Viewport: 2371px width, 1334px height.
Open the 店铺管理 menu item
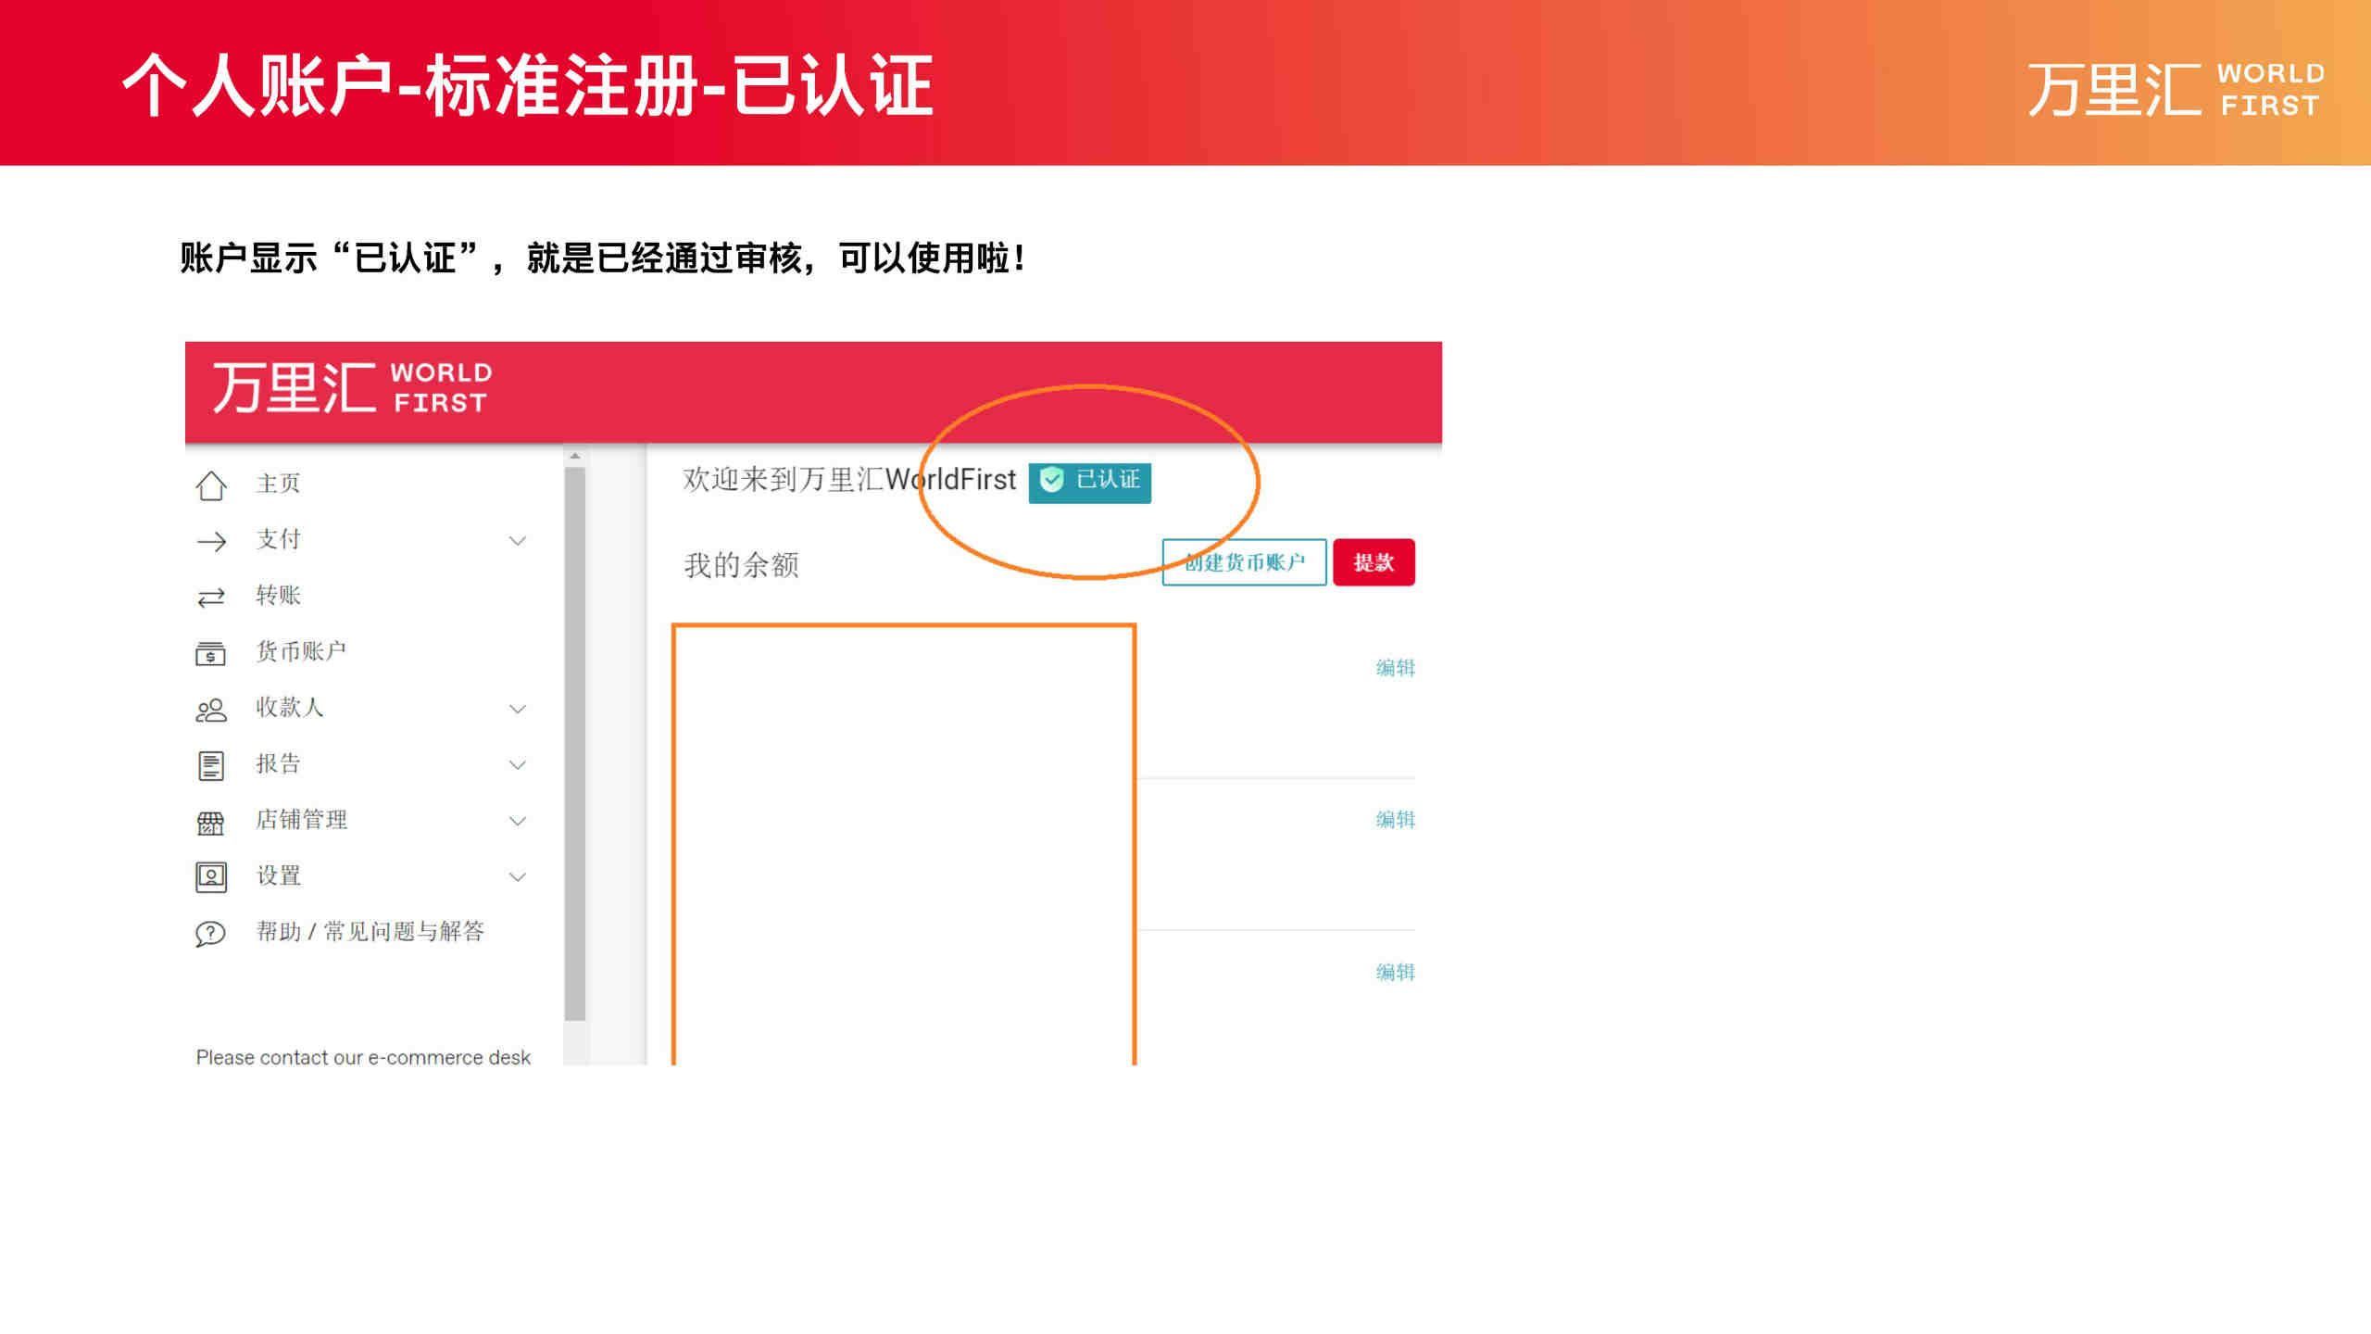[x=301, y=820]
